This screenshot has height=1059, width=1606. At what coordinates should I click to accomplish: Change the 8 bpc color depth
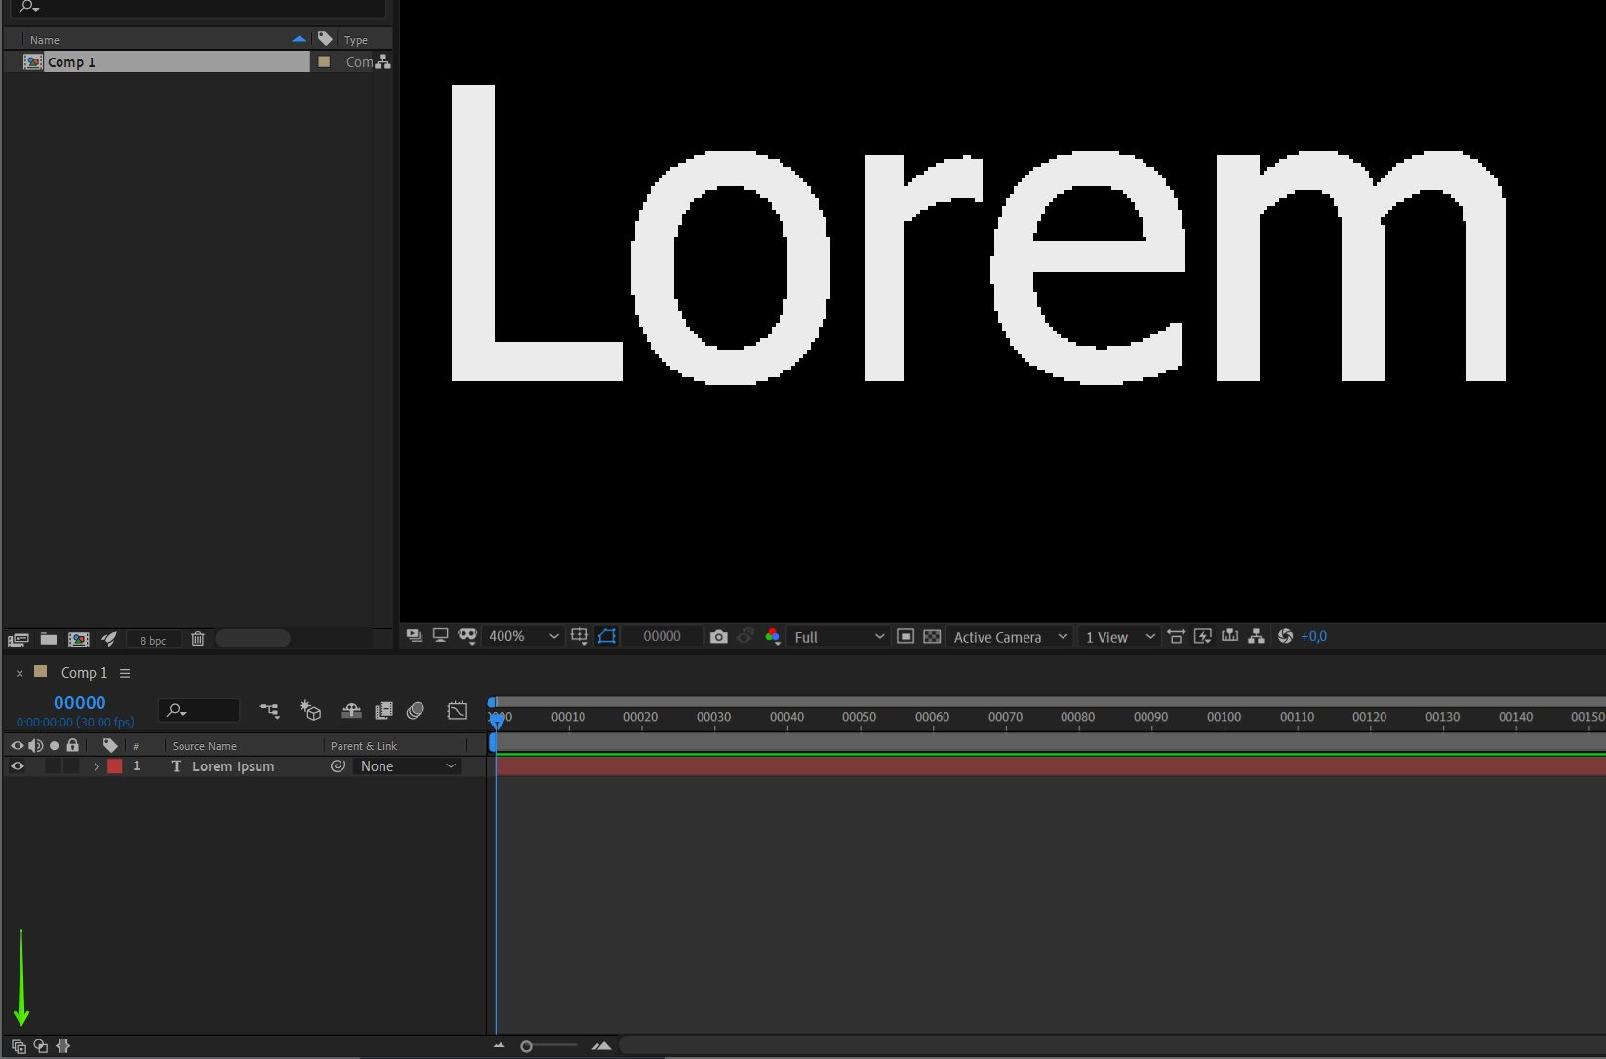point(153,640)
